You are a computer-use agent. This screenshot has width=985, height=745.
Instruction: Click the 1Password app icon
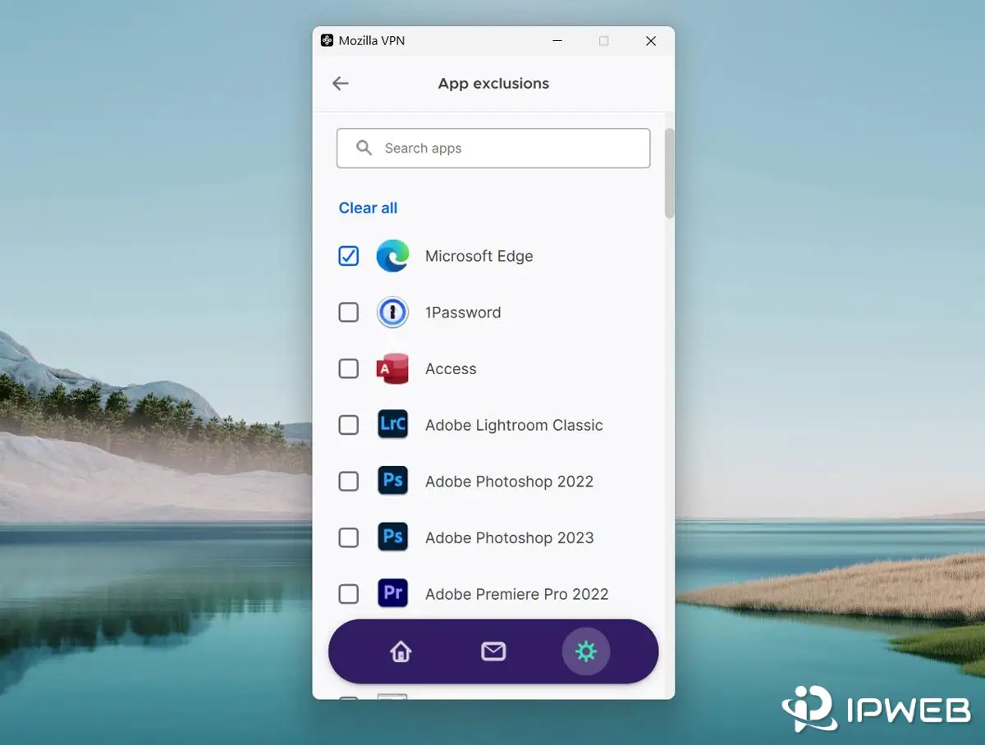(x=392, y=313)
